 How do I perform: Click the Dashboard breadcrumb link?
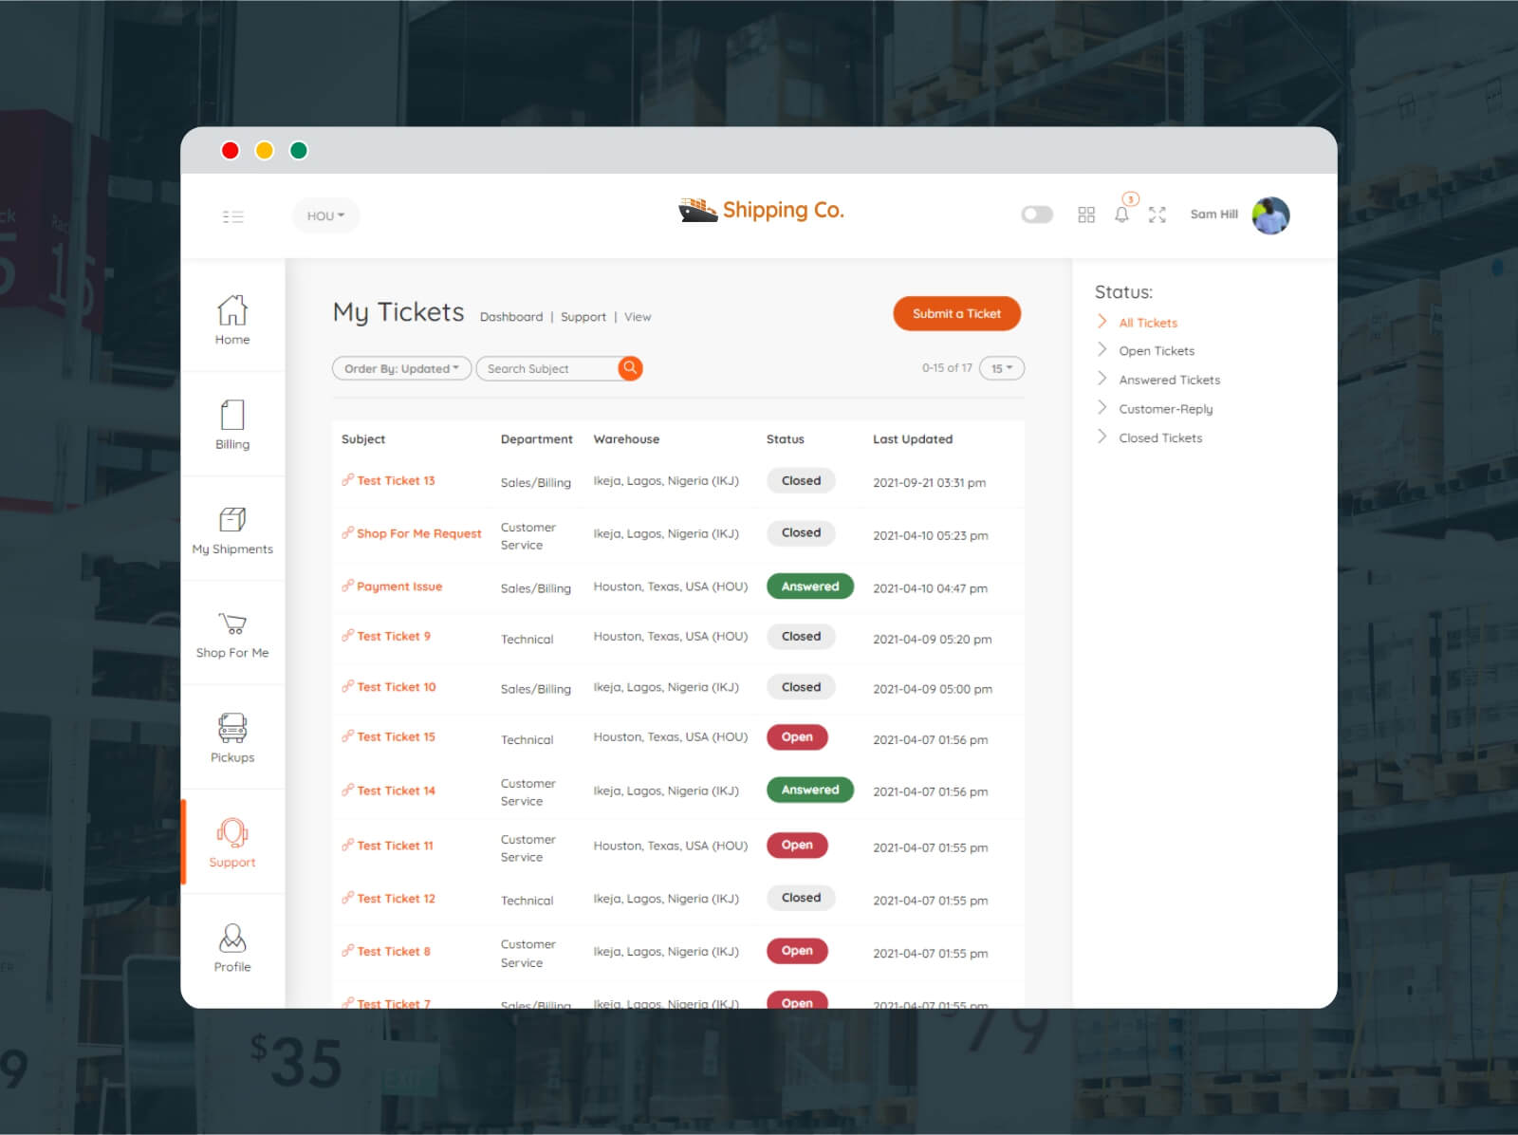511,317
